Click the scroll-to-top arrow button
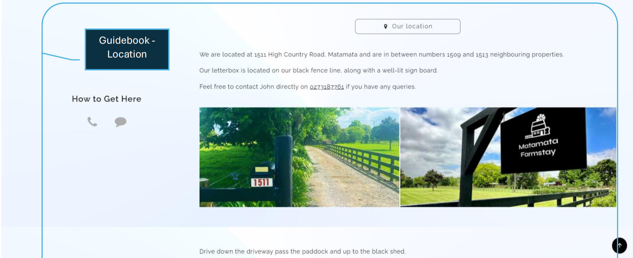Screen dimensions: 633x258 [619, 245]
